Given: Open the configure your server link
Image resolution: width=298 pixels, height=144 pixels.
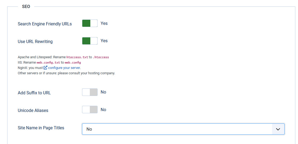Looking at the screenshot, I should click(x=64, y=68).
